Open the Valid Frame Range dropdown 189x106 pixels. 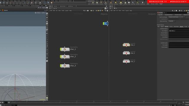pyautogui.click(x=177, y=17)
